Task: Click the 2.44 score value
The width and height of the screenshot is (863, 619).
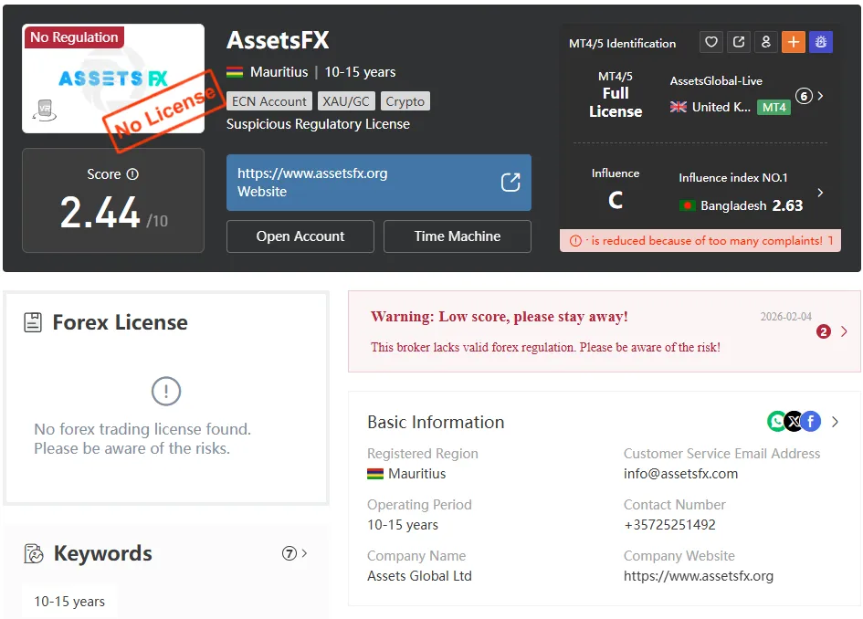Action: 100,213
